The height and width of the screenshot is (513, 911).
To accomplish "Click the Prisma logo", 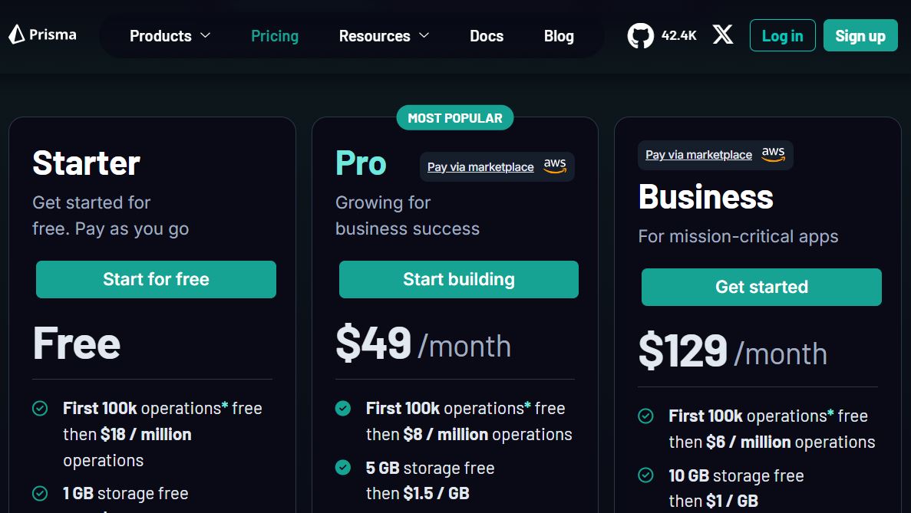I will coord(41,35).
